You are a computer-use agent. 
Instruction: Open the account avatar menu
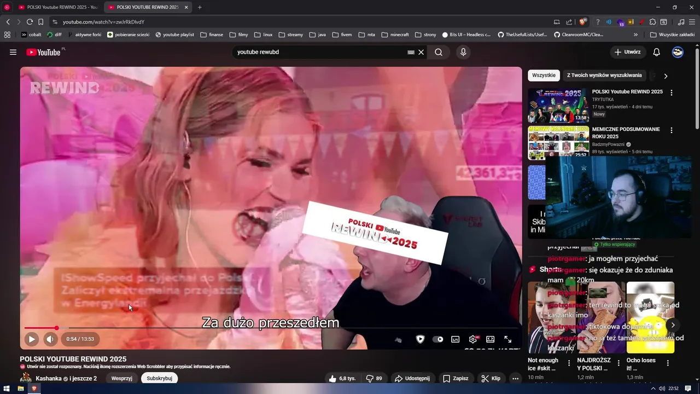pos(678,52)
